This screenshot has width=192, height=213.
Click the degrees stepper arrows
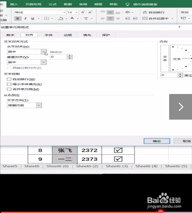tap(180, 75)
